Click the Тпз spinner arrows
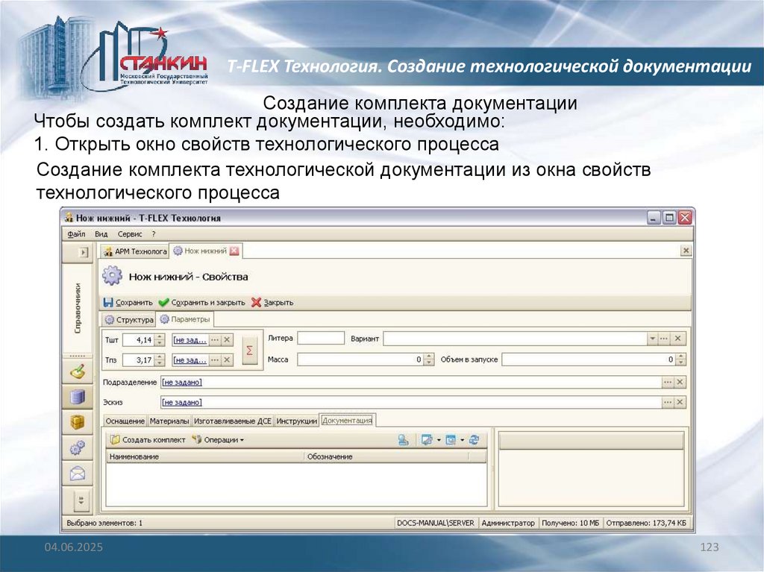764x572 pixels. [x=160, y=360]
